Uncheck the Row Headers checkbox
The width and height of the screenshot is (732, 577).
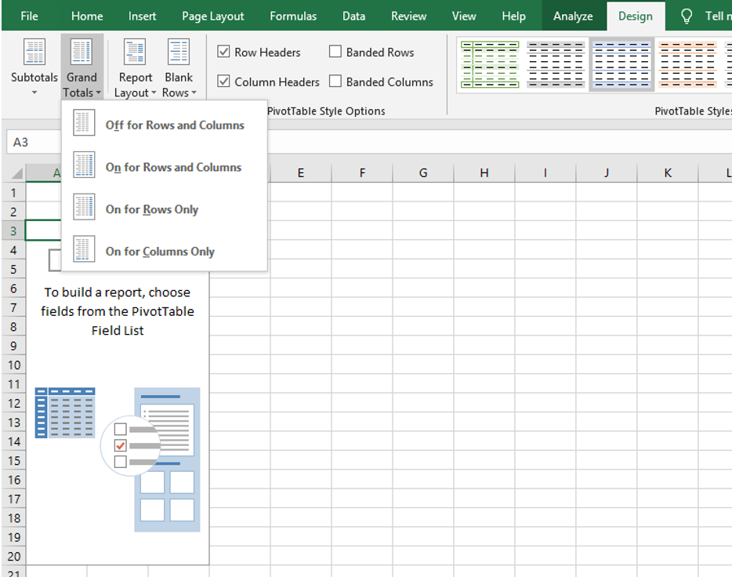(223, 52)
